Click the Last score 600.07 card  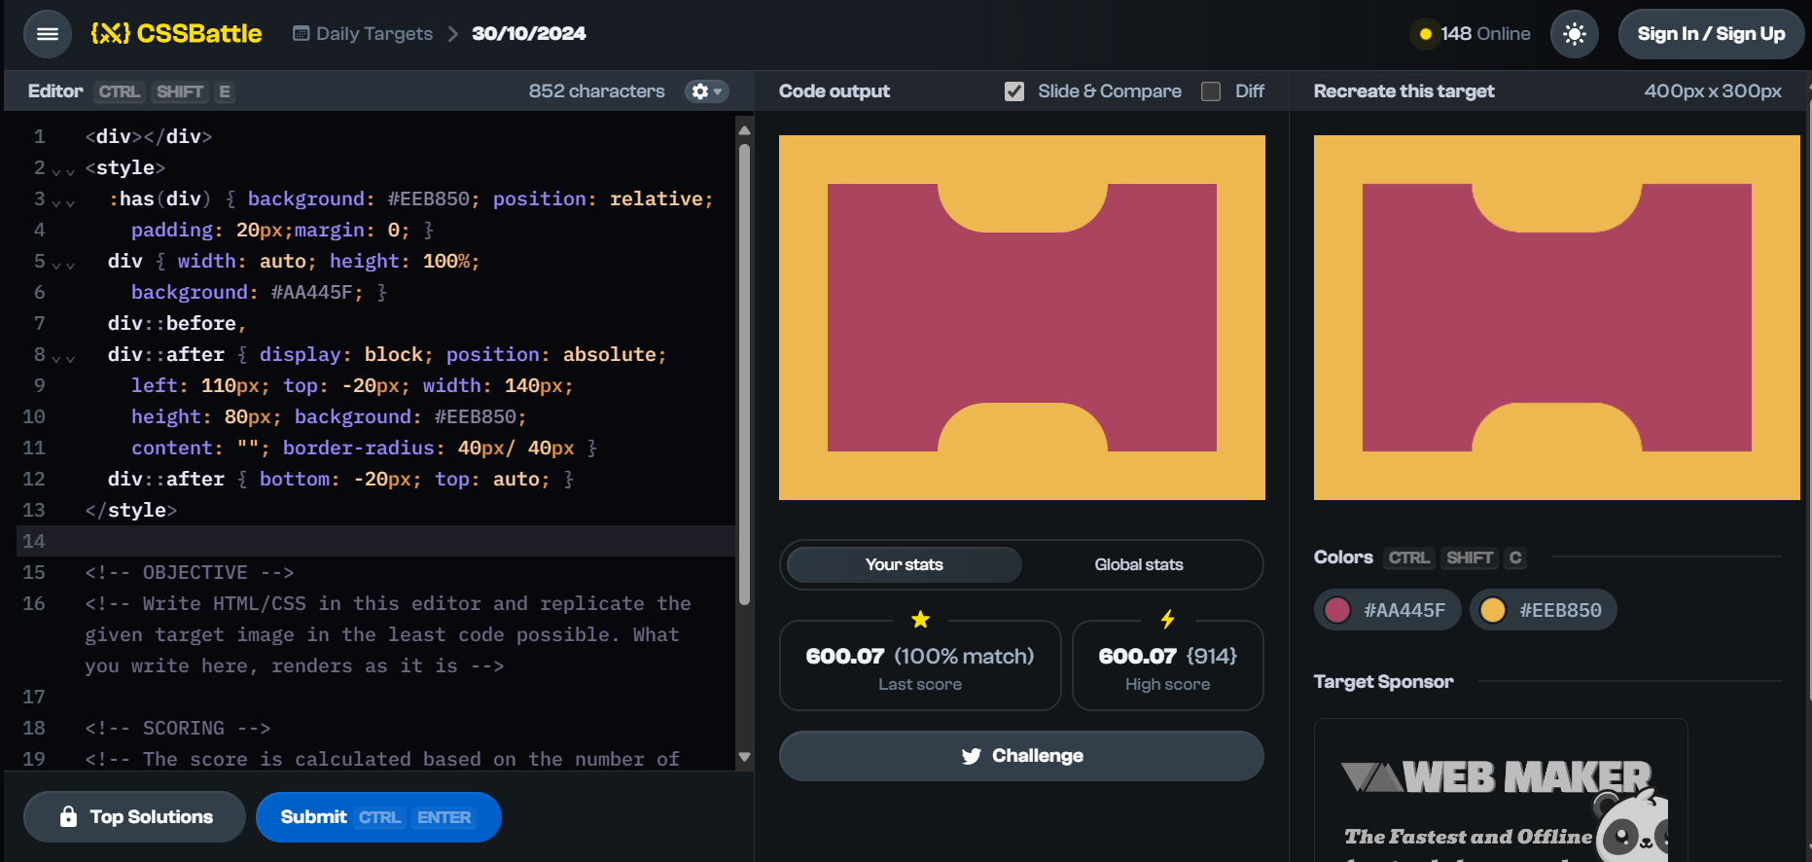(x=920, y=665)
